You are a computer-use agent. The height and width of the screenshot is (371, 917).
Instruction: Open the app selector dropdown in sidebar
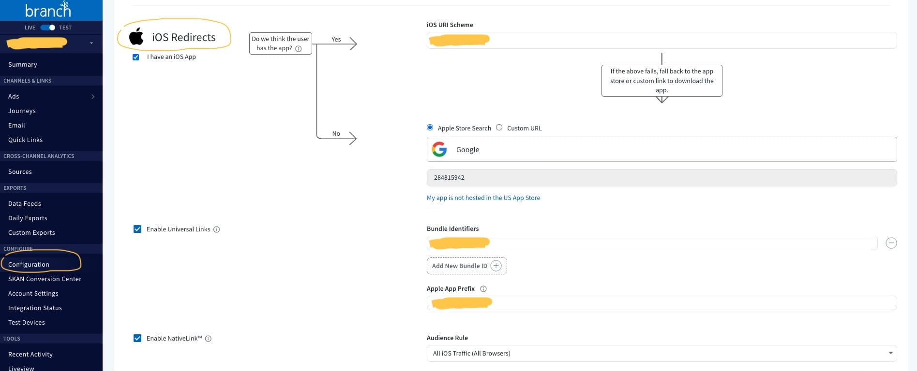coord(91,43)
